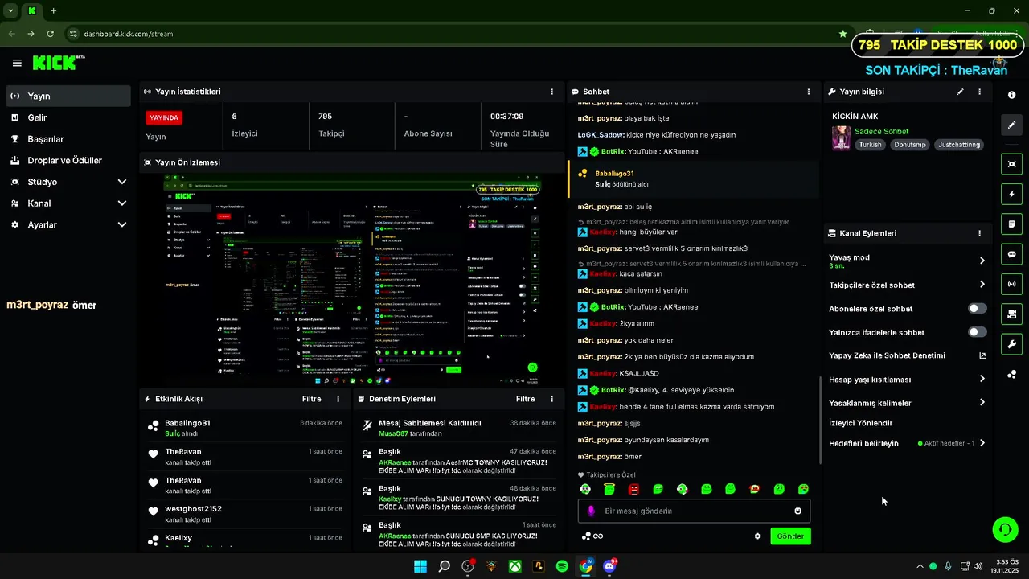Open Yavaş mod settings arrow
Image resolution: width=1029 pixels, height=579 pixels.
(x=982, y=261)
